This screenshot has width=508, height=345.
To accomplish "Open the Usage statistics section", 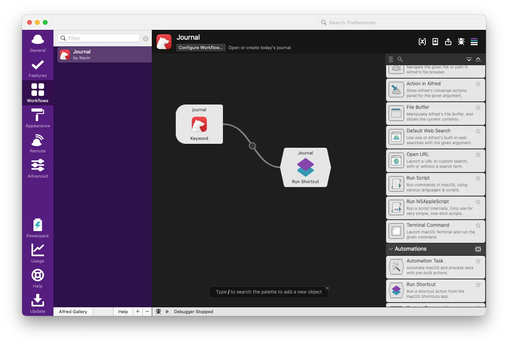I will pos(38,253).
